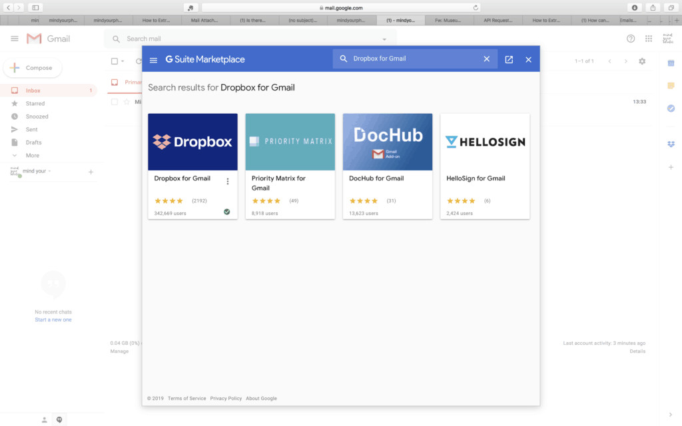Image resolution: width=682 pixels, height=426 pixels.
Task: Open Gmail settings gear
Action: click(642, 61)
